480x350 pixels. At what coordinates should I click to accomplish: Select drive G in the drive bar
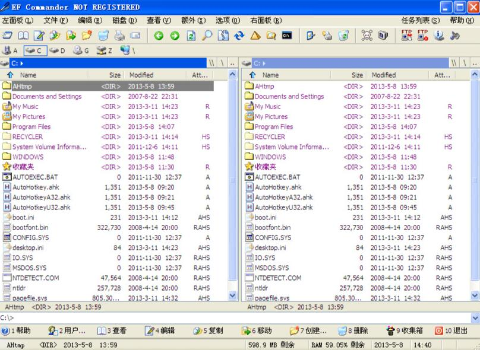(81, 51)
